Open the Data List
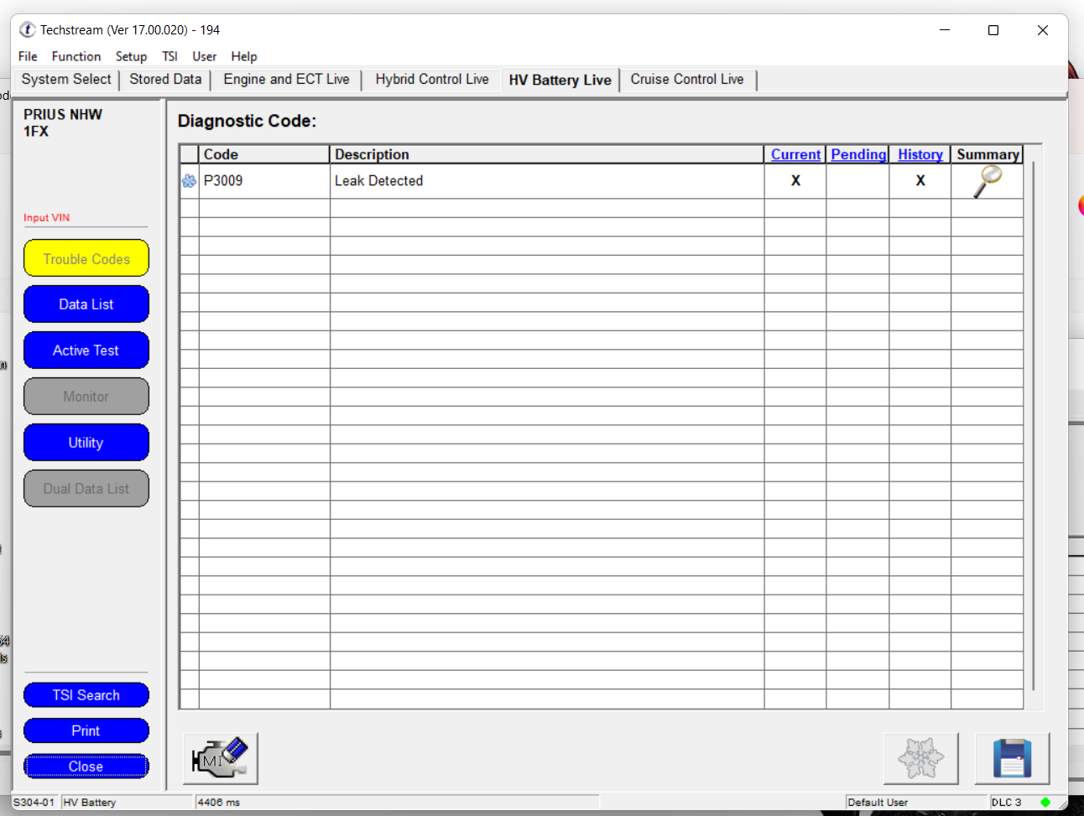The width and height of the screenshot is (1084, 816). 86,304
